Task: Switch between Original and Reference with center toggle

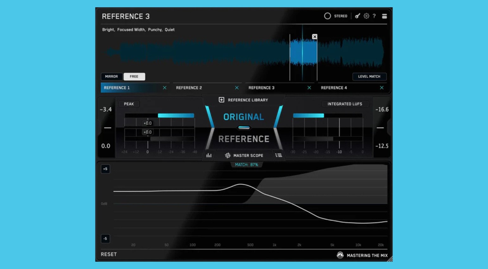Action: coord(244,127)
